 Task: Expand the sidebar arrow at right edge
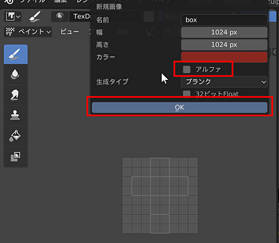[x=275, y=51]
